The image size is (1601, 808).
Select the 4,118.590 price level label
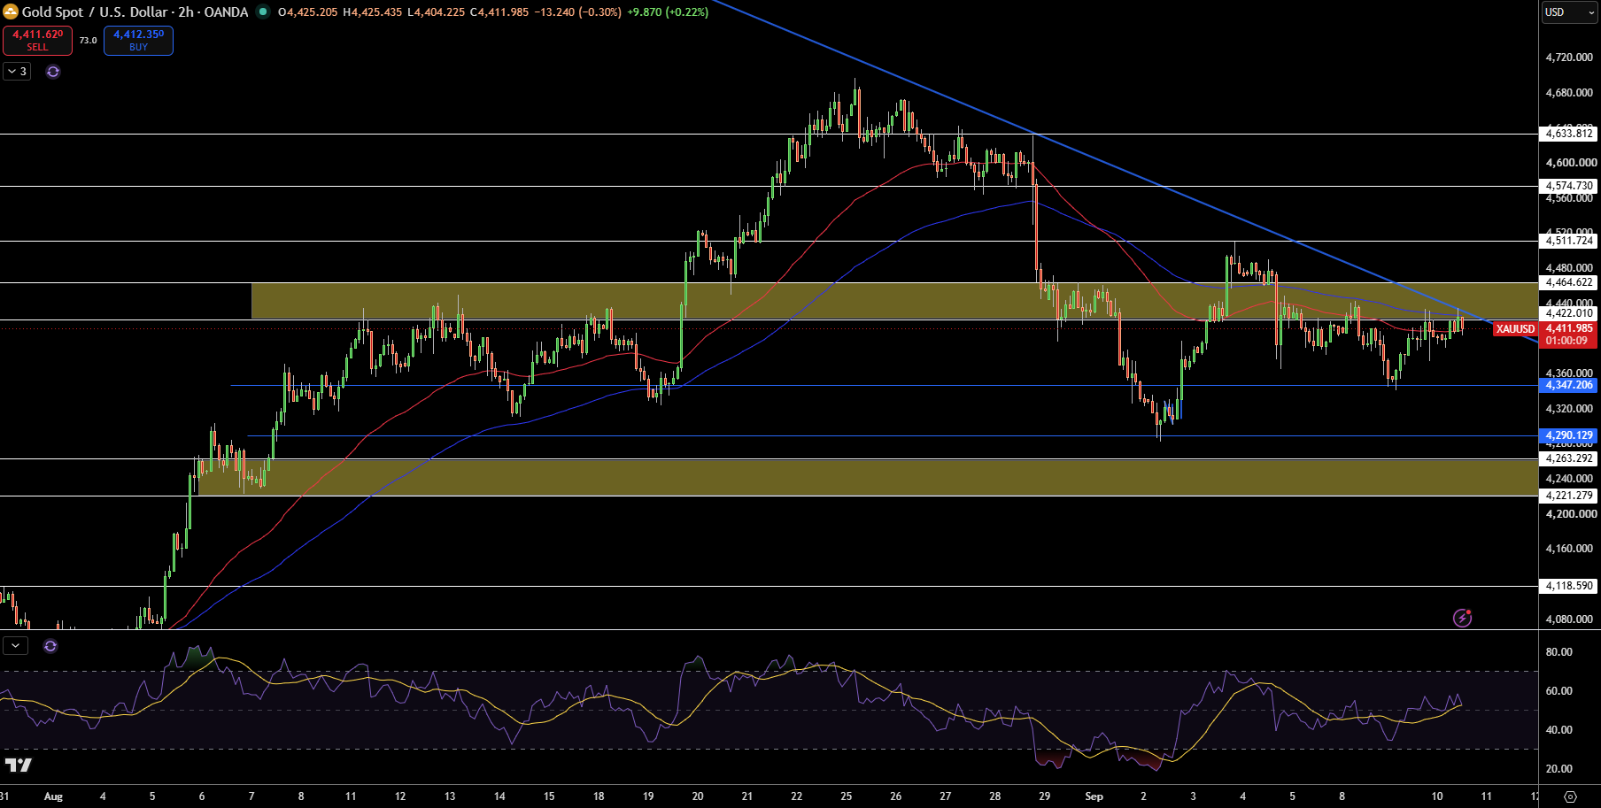pos(1569,586)
